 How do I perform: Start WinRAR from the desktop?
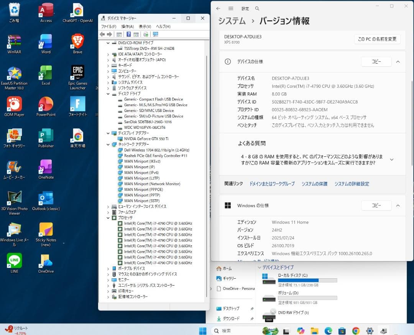tap(14, 41)
